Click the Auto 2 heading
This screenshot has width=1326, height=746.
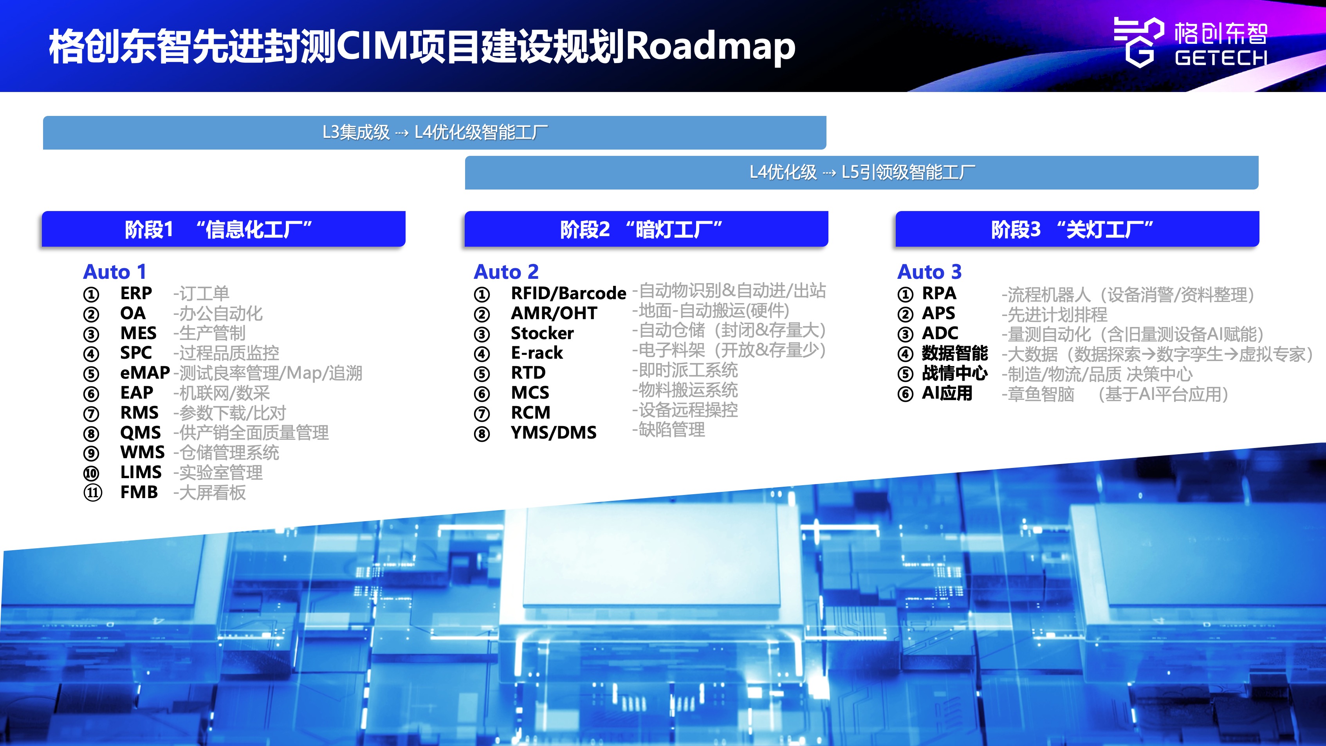(x=506, y=271)
